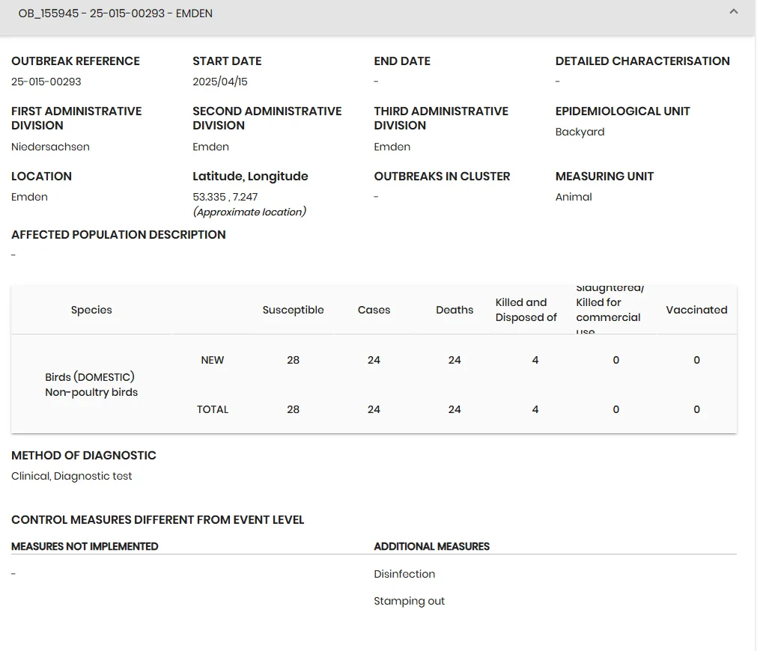
Task: Click the Susceptible column header
Action: coord(294,310)
